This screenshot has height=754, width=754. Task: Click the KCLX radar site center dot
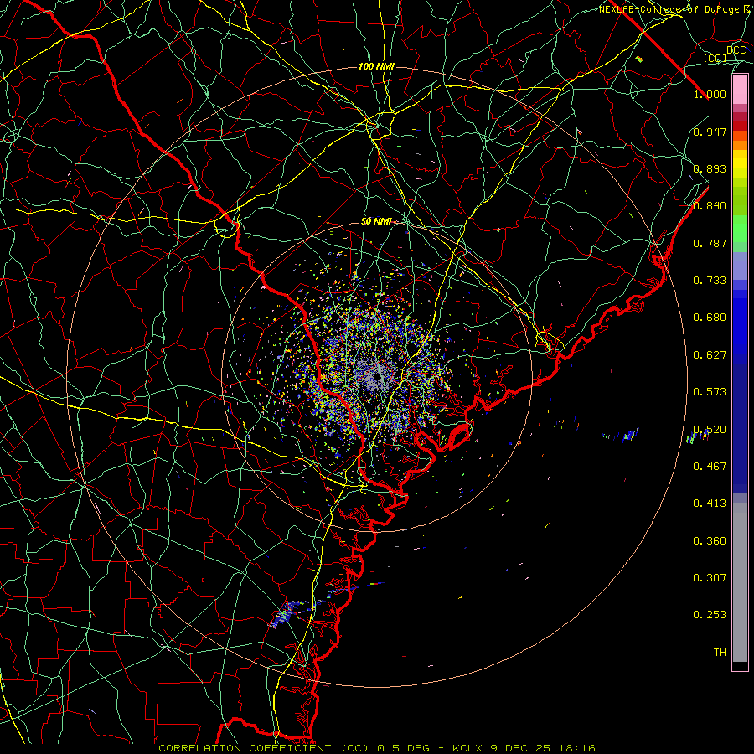point(378,376)
